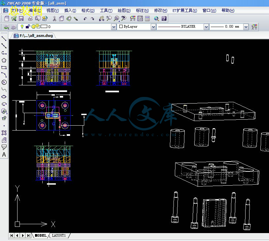Open the 视图(V) menu
269x241 pixels.
click(53, 11)
